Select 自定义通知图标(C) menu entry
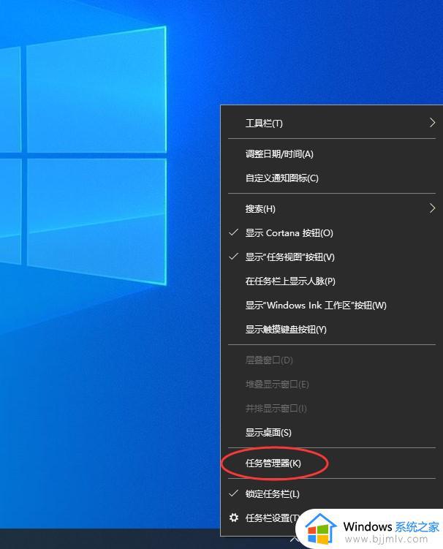 pyautogui.click(x=332, y=178)
